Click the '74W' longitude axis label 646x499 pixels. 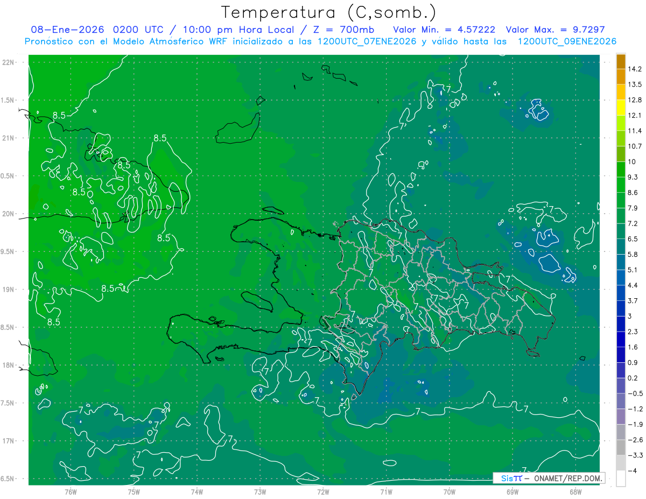[x=196, y=492]
